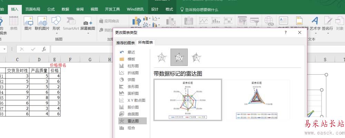Click the recommended charts icon in ribbon

coord(137,21)
